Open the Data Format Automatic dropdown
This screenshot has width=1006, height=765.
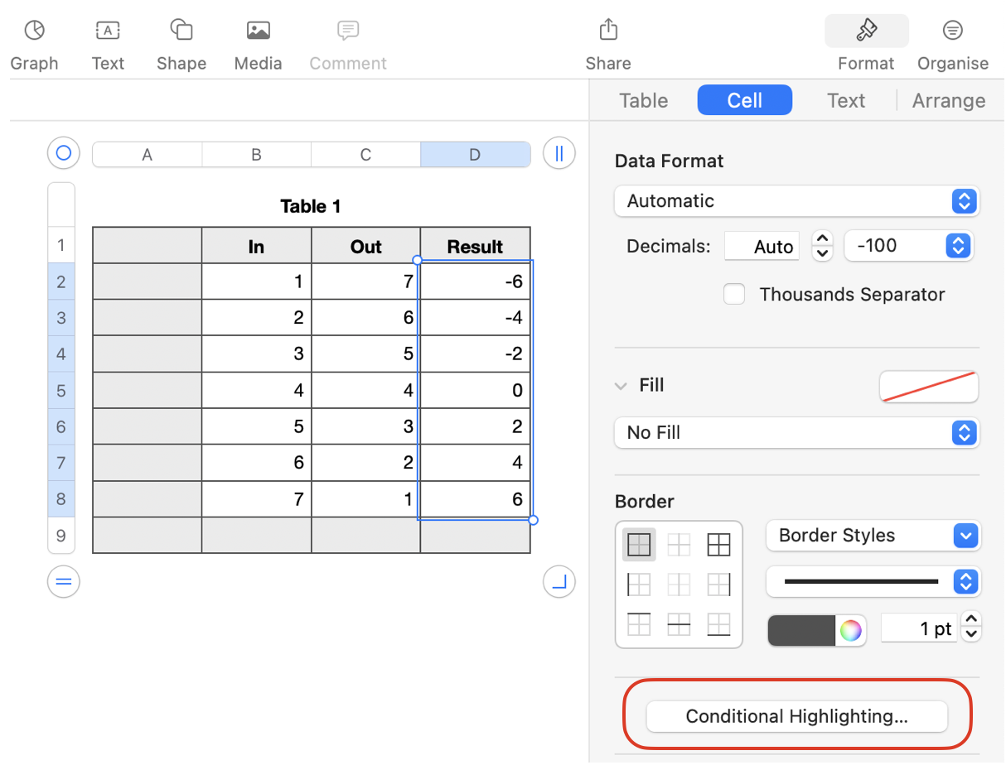click(x=796, y=201)
